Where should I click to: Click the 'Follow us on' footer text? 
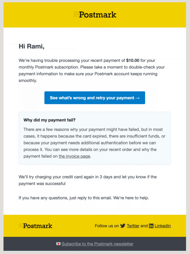point(106,226)
